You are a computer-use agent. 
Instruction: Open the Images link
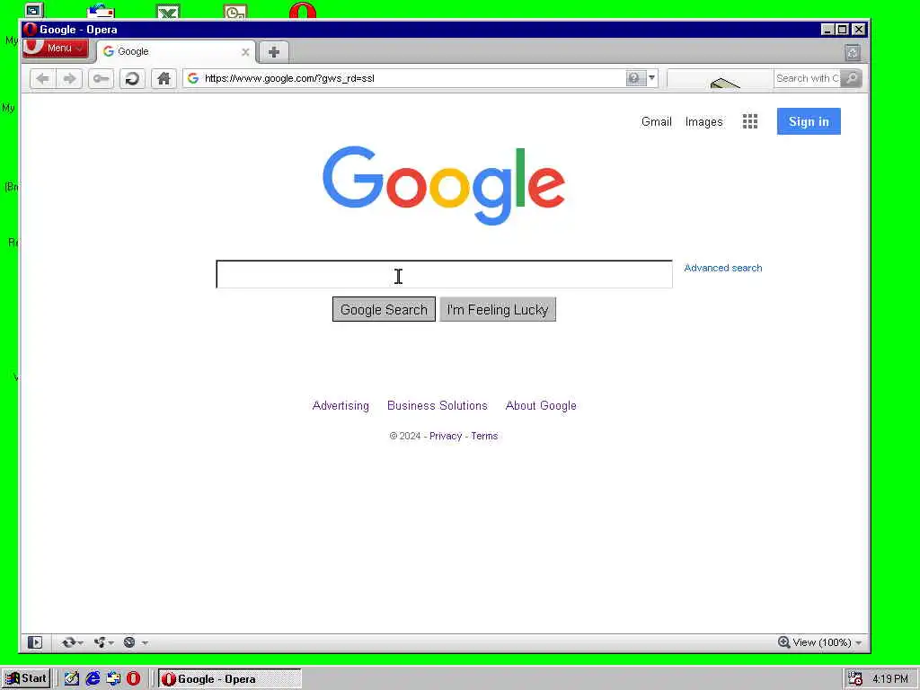point(704,121)
